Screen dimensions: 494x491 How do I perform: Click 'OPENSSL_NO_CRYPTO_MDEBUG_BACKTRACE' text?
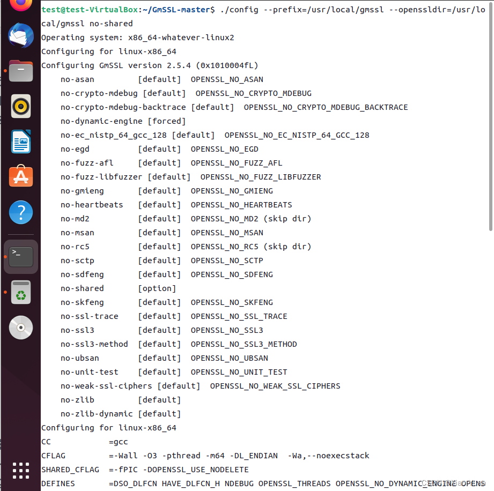coord(326,107)
